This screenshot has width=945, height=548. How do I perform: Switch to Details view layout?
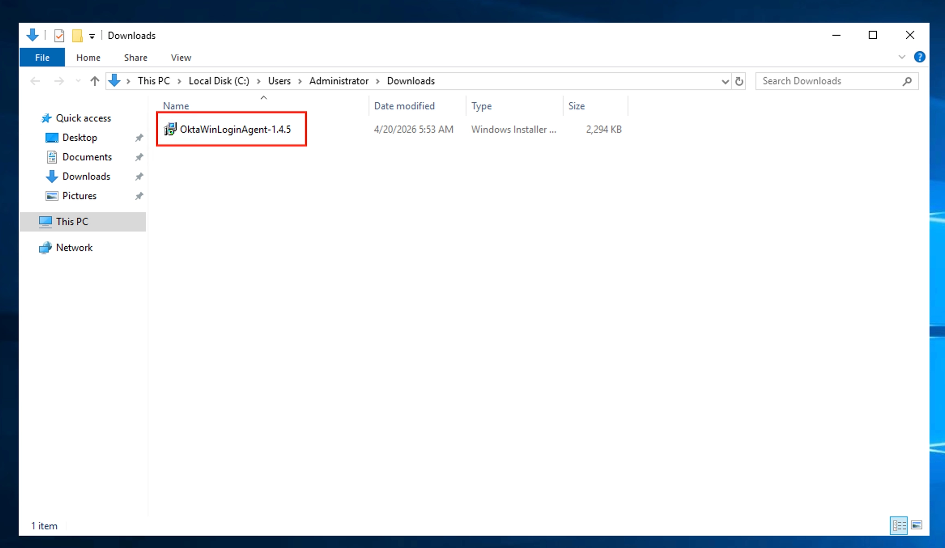point(898,525)
